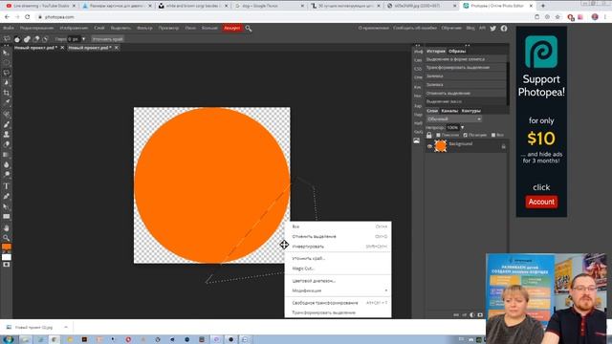
Task: Switch to the Channels (Каналы) tab
Action: (x=449, y=111)
